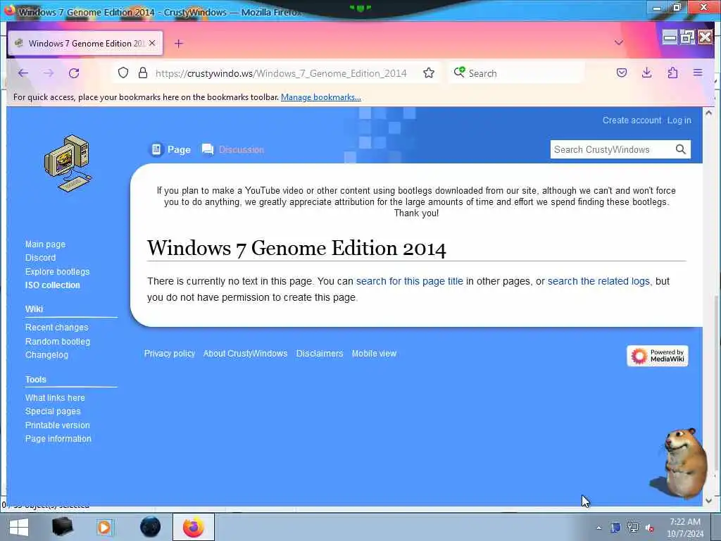
Task: Open the search for this page title link
Action: pyautogui.click(x=410, y=281)
